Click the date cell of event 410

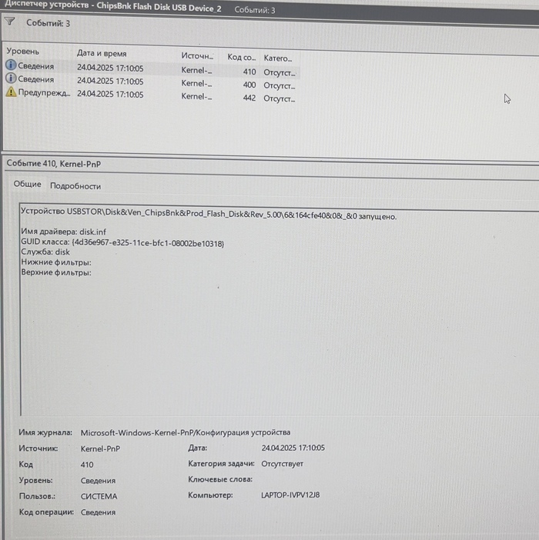coord(110,68)
